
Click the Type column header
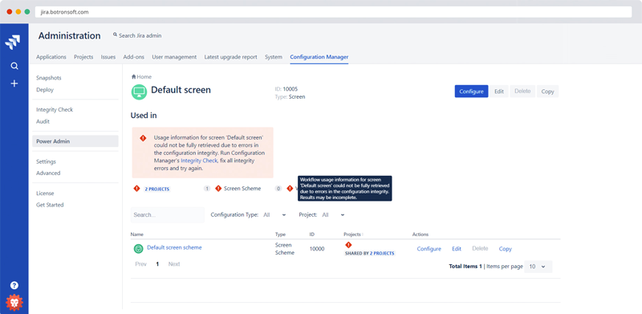click(280, 234)
